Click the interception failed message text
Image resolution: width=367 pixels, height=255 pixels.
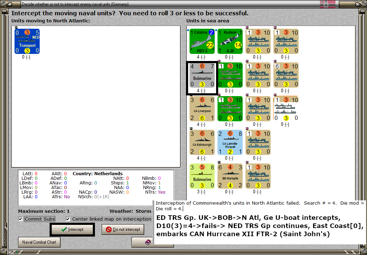pyautogui.click(x=260, y=206)
